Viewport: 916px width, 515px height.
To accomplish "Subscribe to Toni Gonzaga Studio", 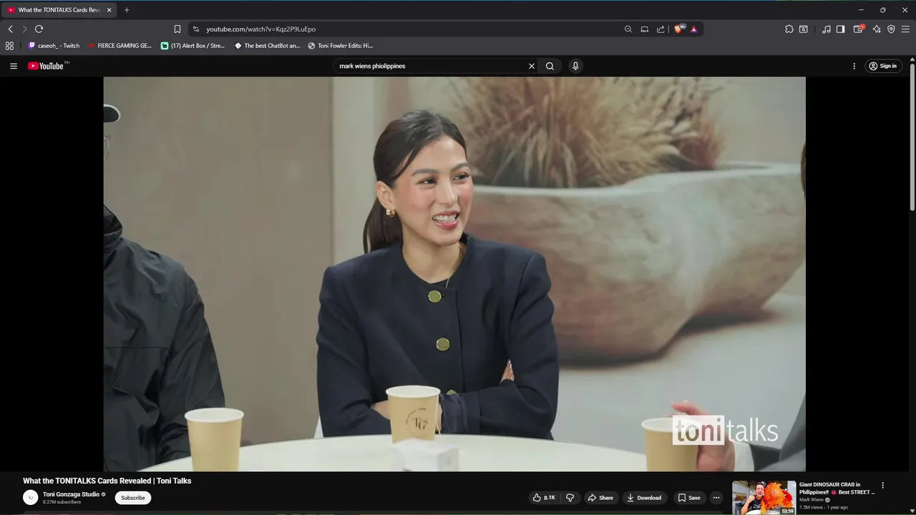I will pyautogui.click(x=132, y=498).
